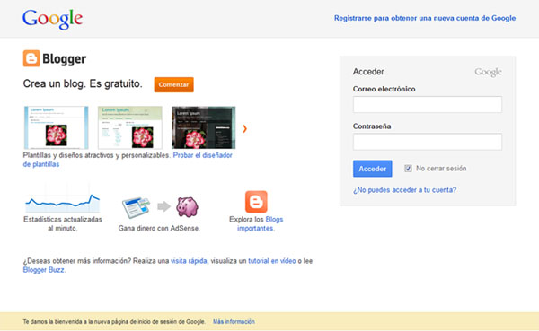Click the orange Comenzar button

coord(174,84)
